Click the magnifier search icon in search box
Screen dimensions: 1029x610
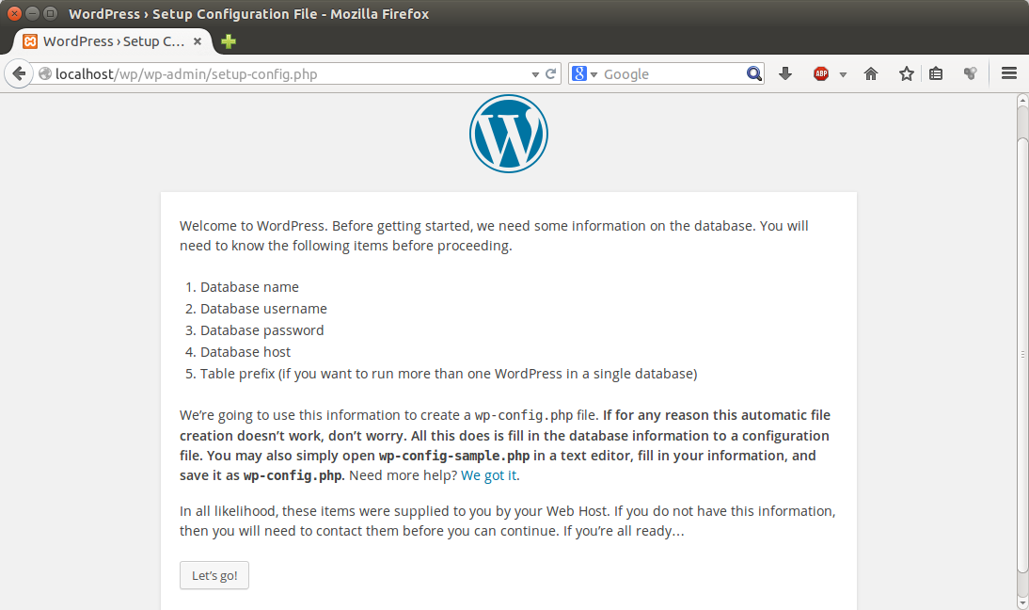[754, 73]
